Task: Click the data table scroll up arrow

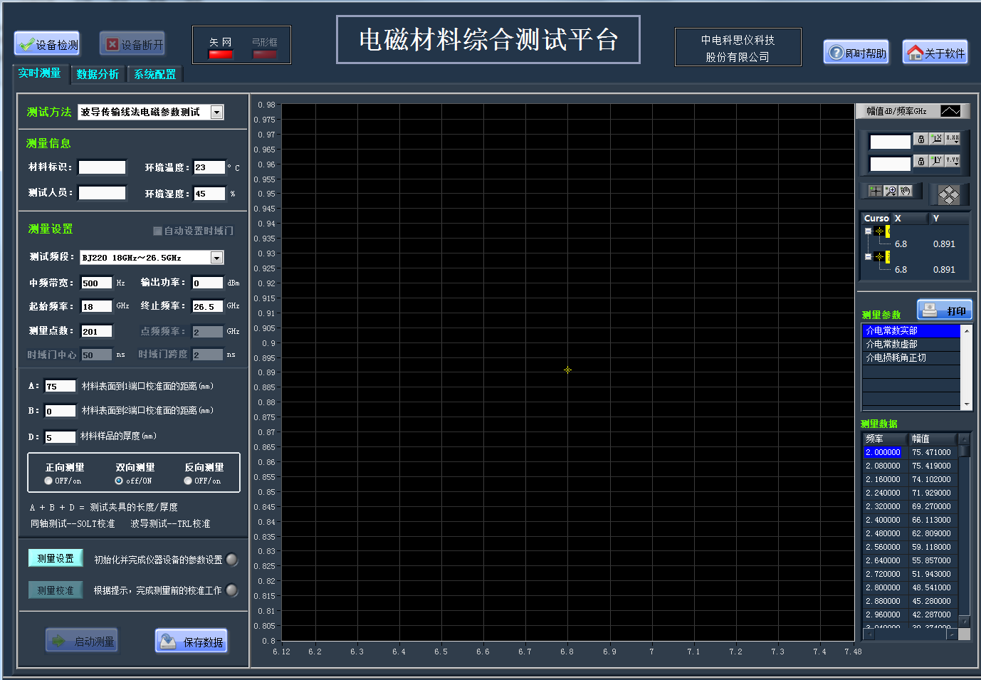Action: (964, 439)
